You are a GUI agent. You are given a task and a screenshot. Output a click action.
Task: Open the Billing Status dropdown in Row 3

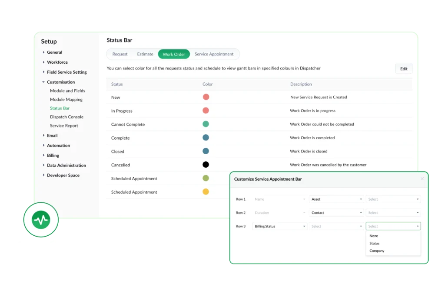(279, 226)
